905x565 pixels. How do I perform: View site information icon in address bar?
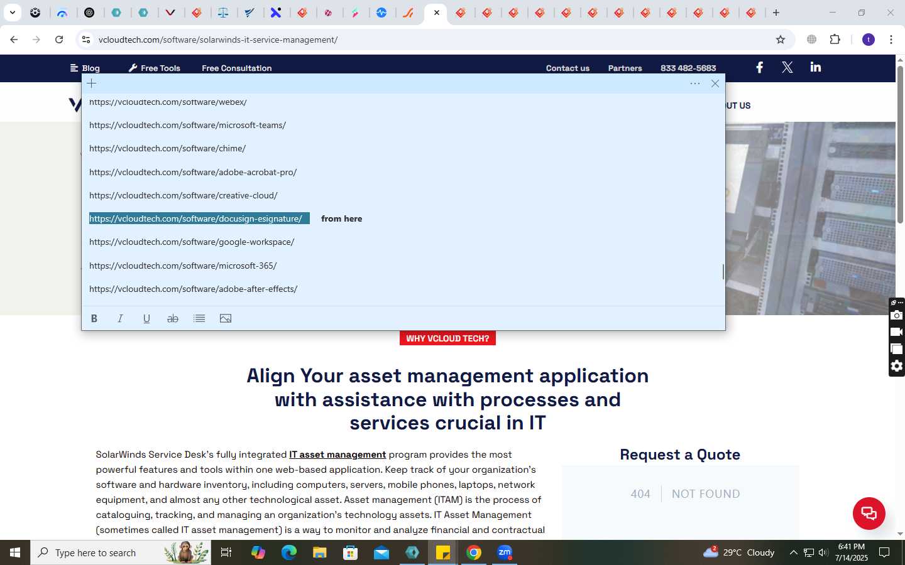(x=86, y=40)
